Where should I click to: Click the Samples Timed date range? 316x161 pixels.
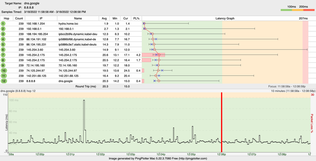55,12
